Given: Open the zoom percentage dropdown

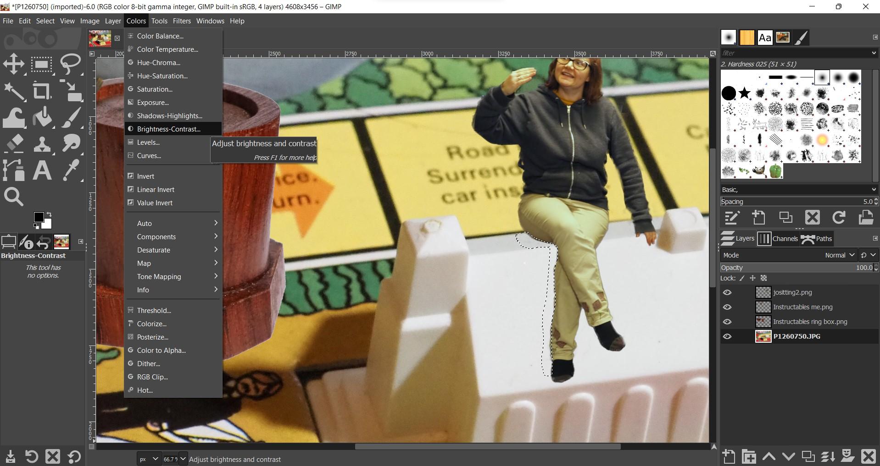Looking at the screenshot, I should tap(183, 459).
